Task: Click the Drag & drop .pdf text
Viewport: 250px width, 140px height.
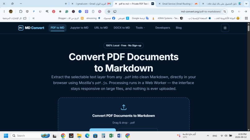Action: pyautogui.click(x=123, y=123)
